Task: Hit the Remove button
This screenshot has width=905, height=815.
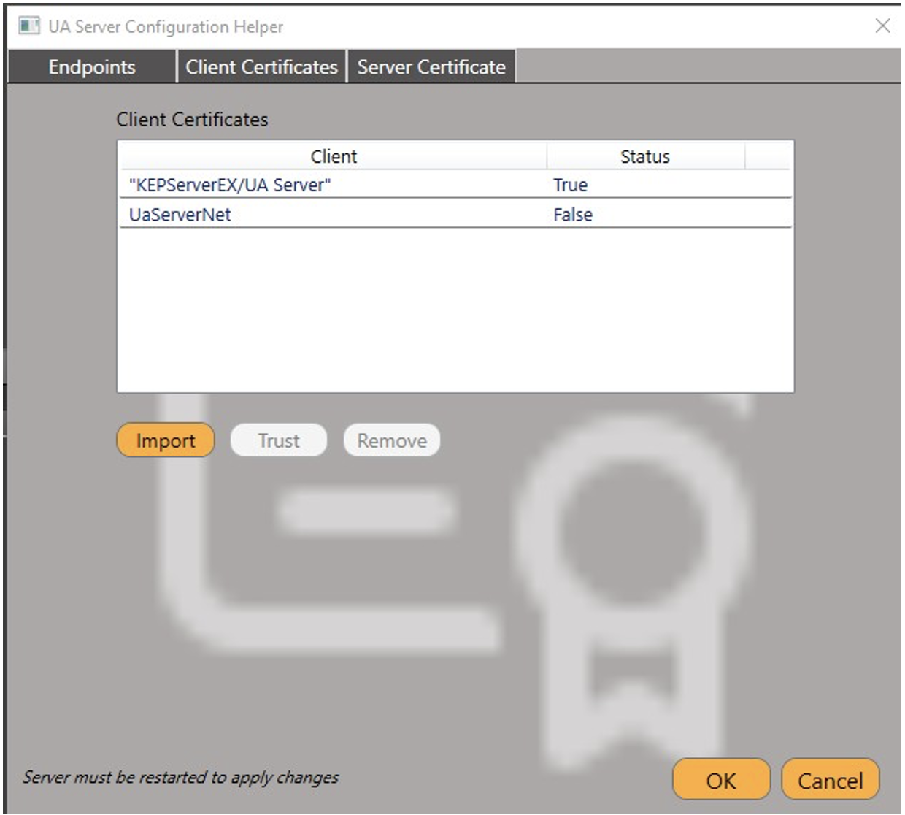Action: 392,440
